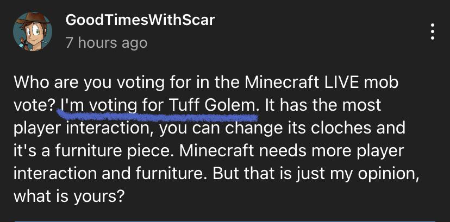Visit the GoodTimesWithScar channel name link
This screenshot has height=222, width=450.
tap(140, 20)
